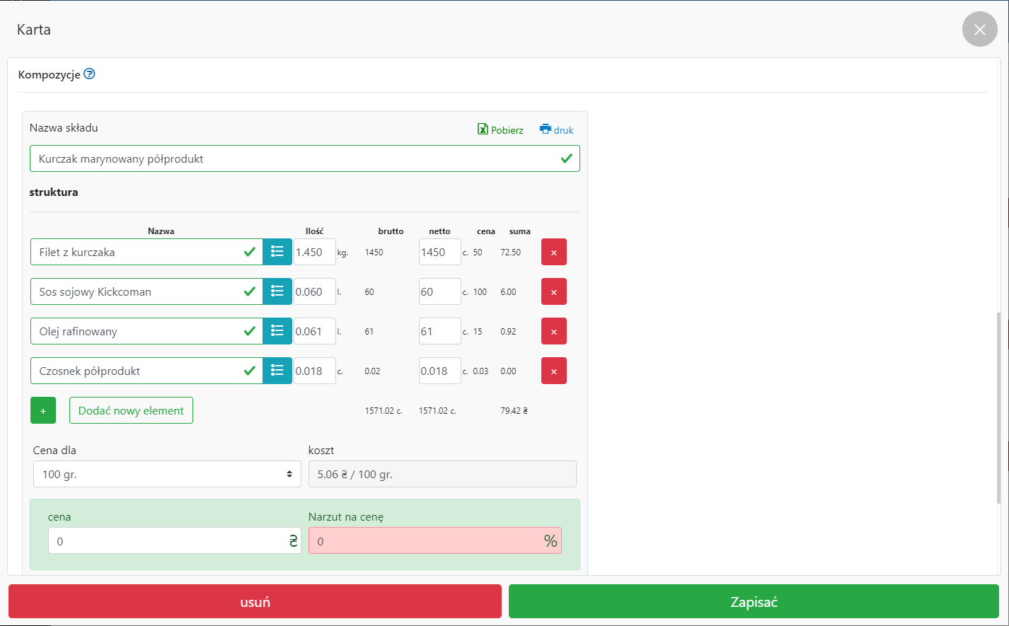
Task: Delete the Olej rafinowany ingredient row
Action: 553,332
